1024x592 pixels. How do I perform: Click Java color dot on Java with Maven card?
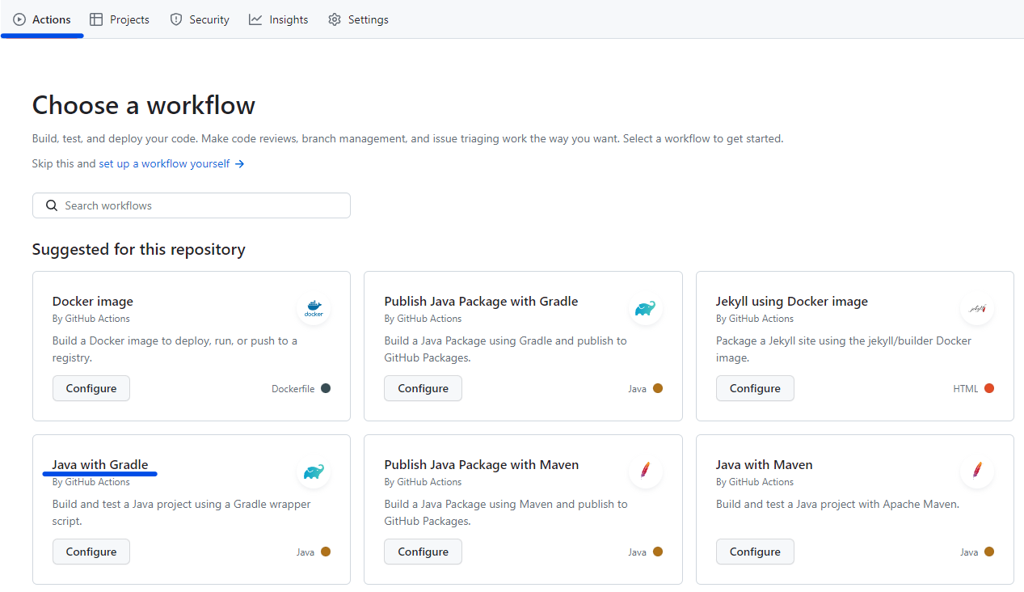[989, 552]
